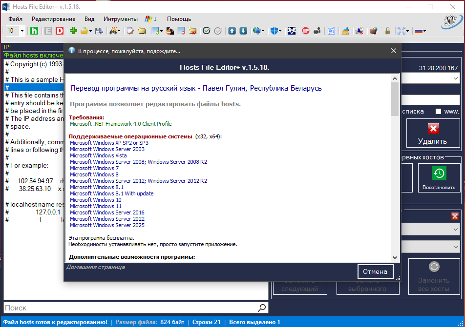Open the font size 10 dropdown

pyautogui.click(x=21, y=31)
